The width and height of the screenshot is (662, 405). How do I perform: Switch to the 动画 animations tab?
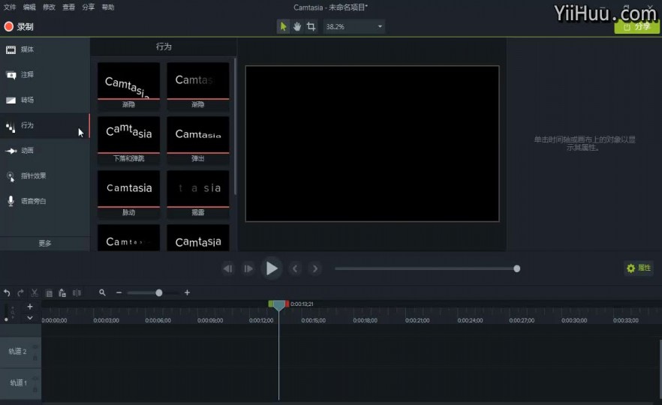45,151
